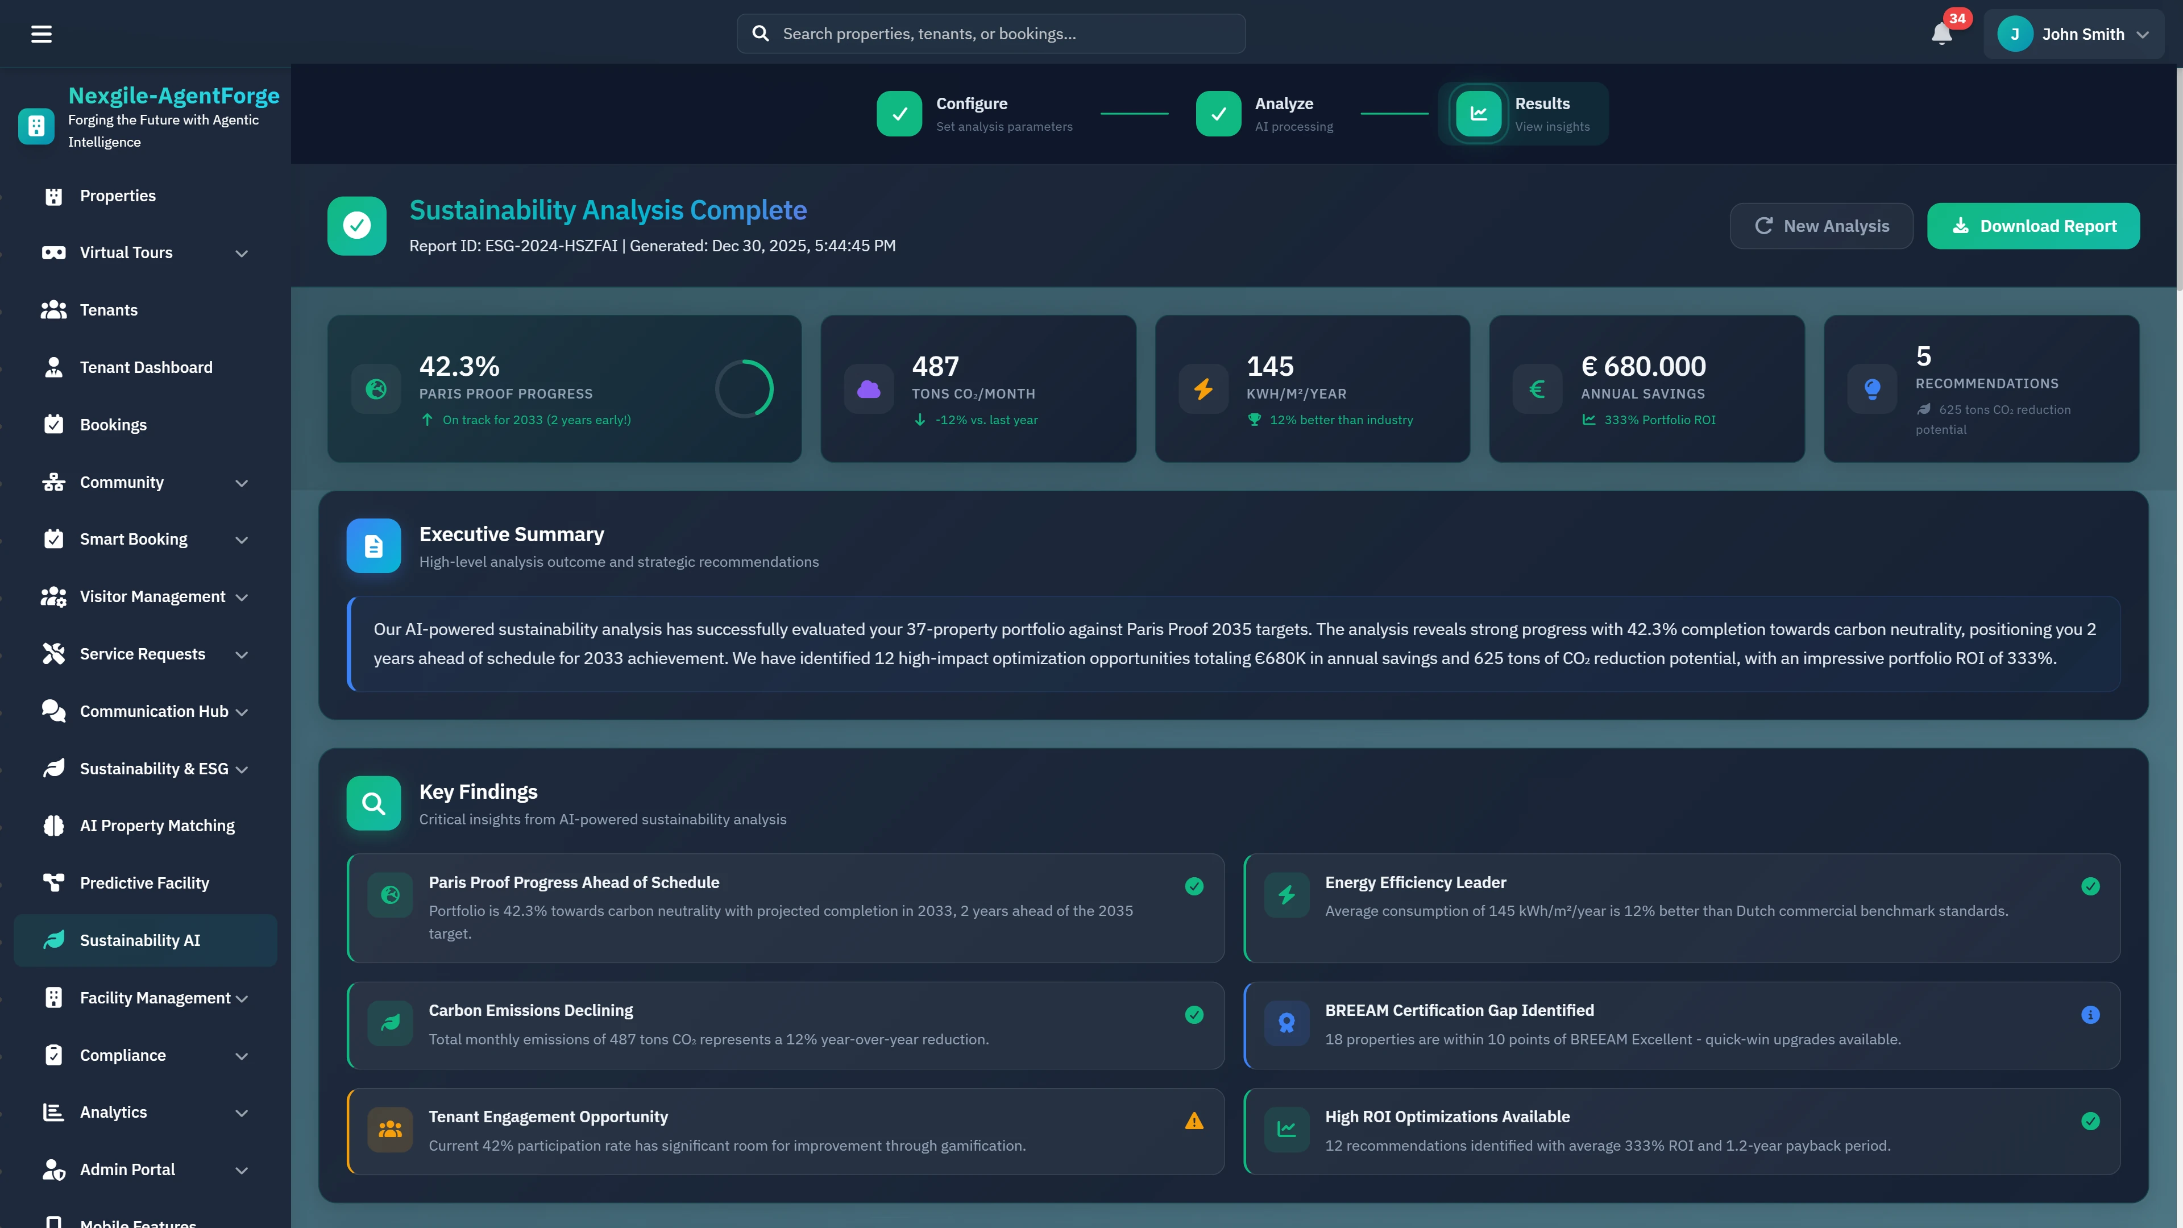Open the hamburger menu at top left
The height and width of the screenshot is (1228, 2183).
[x=41, y=33]
